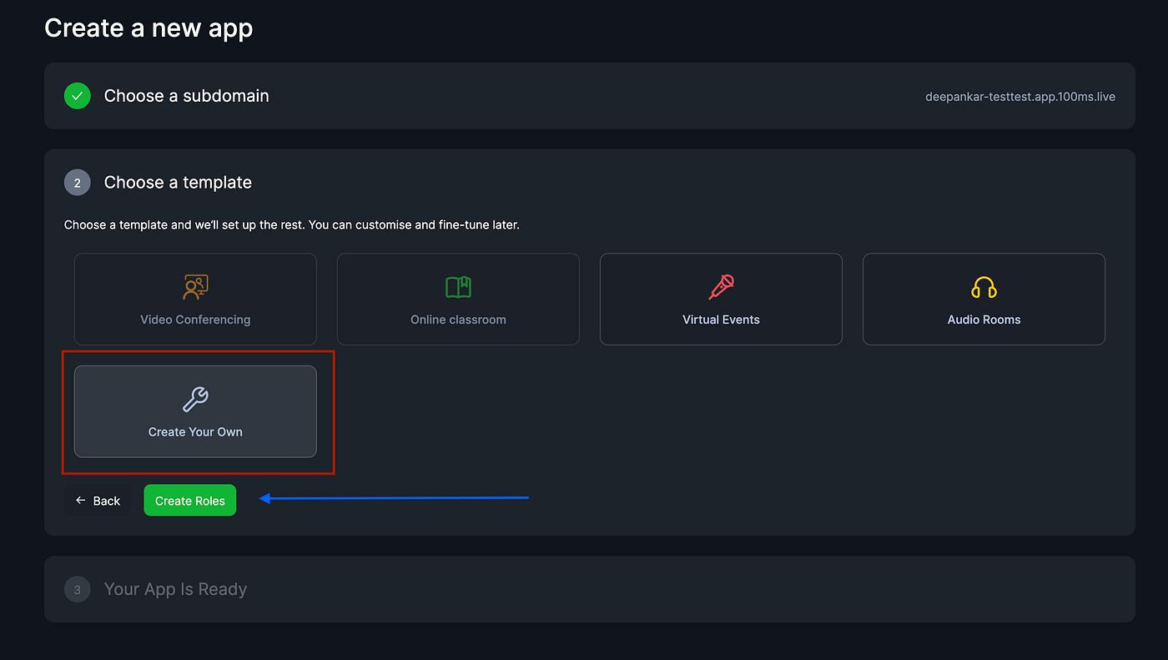
Task: Click the wrench icon in Create Your Own
Action: (194, 398)
